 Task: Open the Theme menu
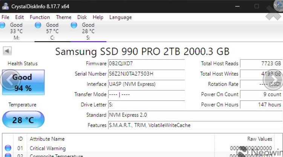[64, 17]
